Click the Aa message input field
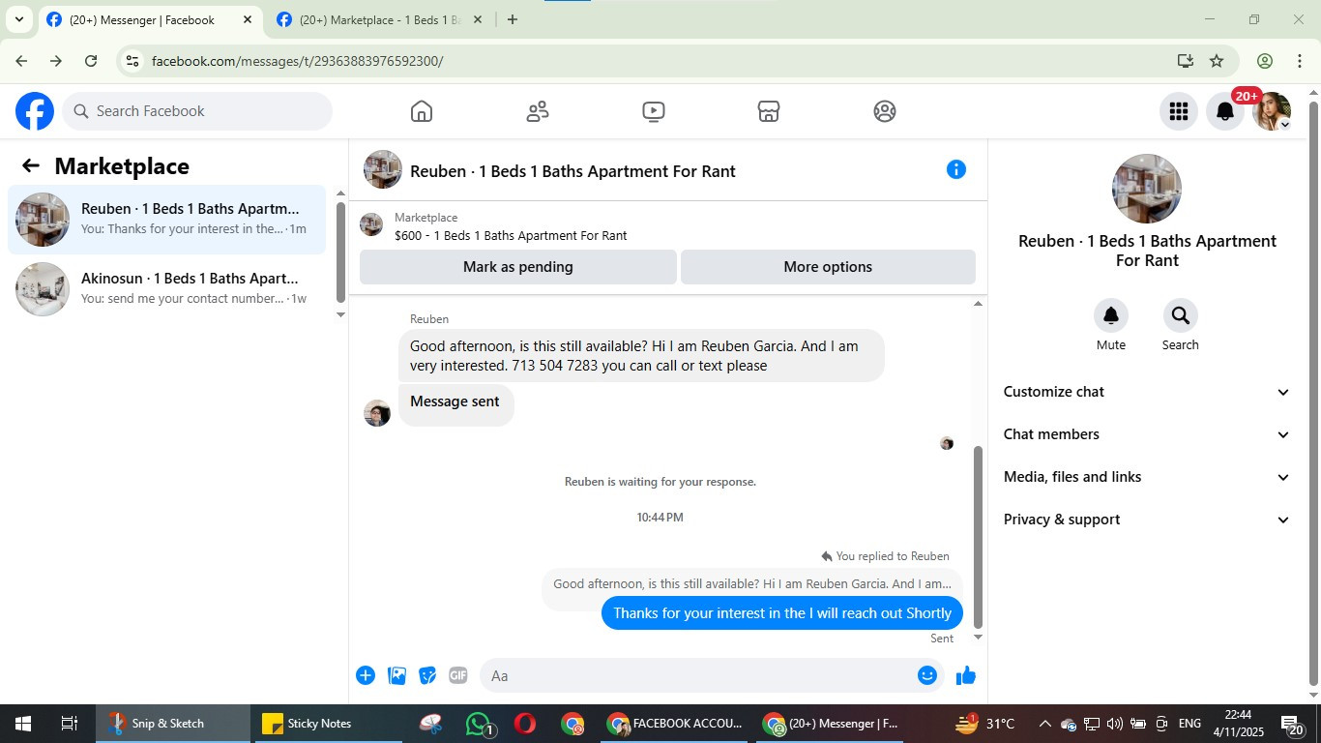The height and width of the screenshot is (743, 1321). tap(698, 675)
